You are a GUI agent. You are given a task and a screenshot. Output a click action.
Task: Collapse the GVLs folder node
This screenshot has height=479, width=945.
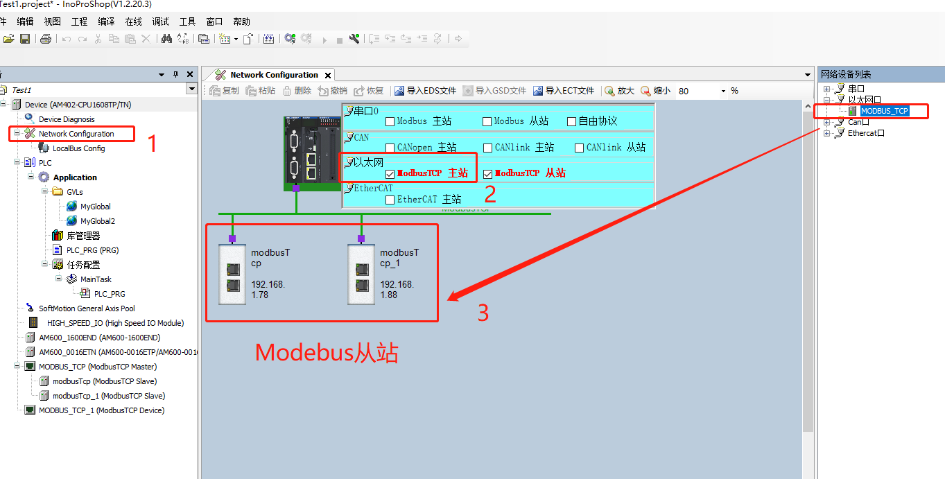[44, 192]
